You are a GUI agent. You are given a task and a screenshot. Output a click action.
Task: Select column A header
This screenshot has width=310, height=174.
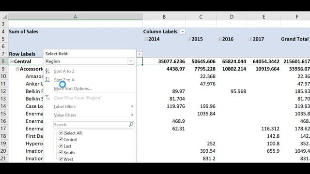click(x=75, y=17)
